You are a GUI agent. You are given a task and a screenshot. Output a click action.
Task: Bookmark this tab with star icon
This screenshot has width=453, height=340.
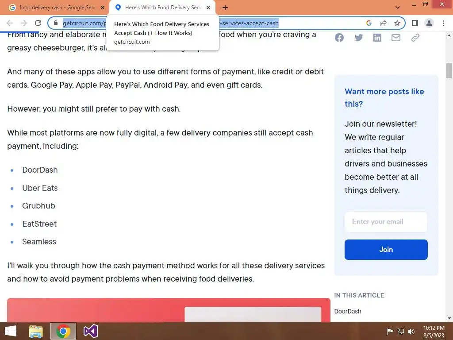397,23
